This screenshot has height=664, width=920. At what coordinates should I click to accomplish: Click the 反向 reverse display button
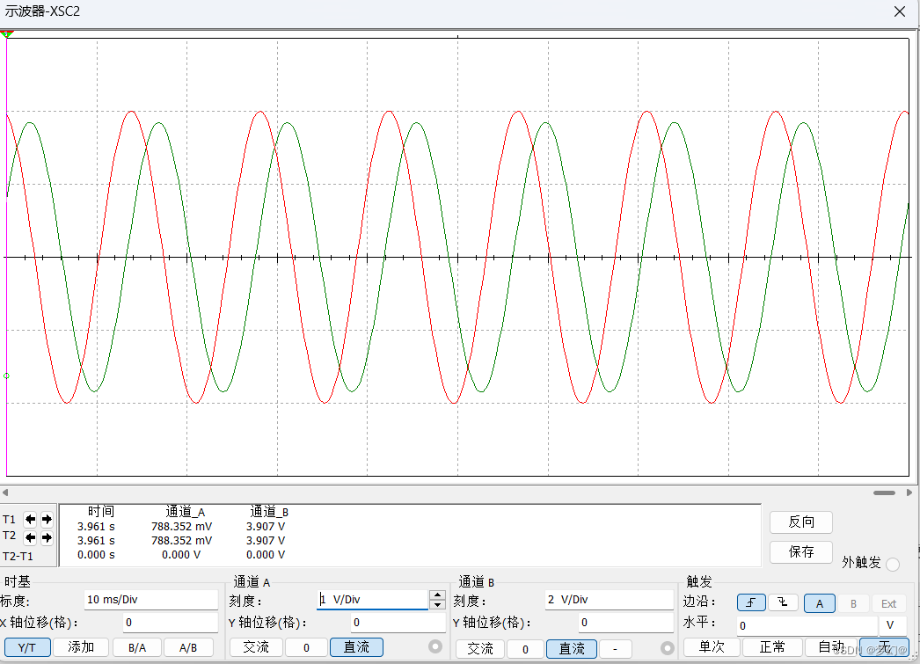[x=800, y=522]
